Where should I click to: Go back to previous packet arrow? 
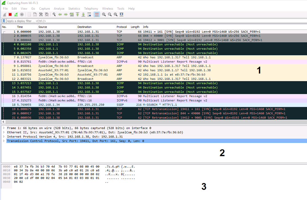[x=60, y=14]
